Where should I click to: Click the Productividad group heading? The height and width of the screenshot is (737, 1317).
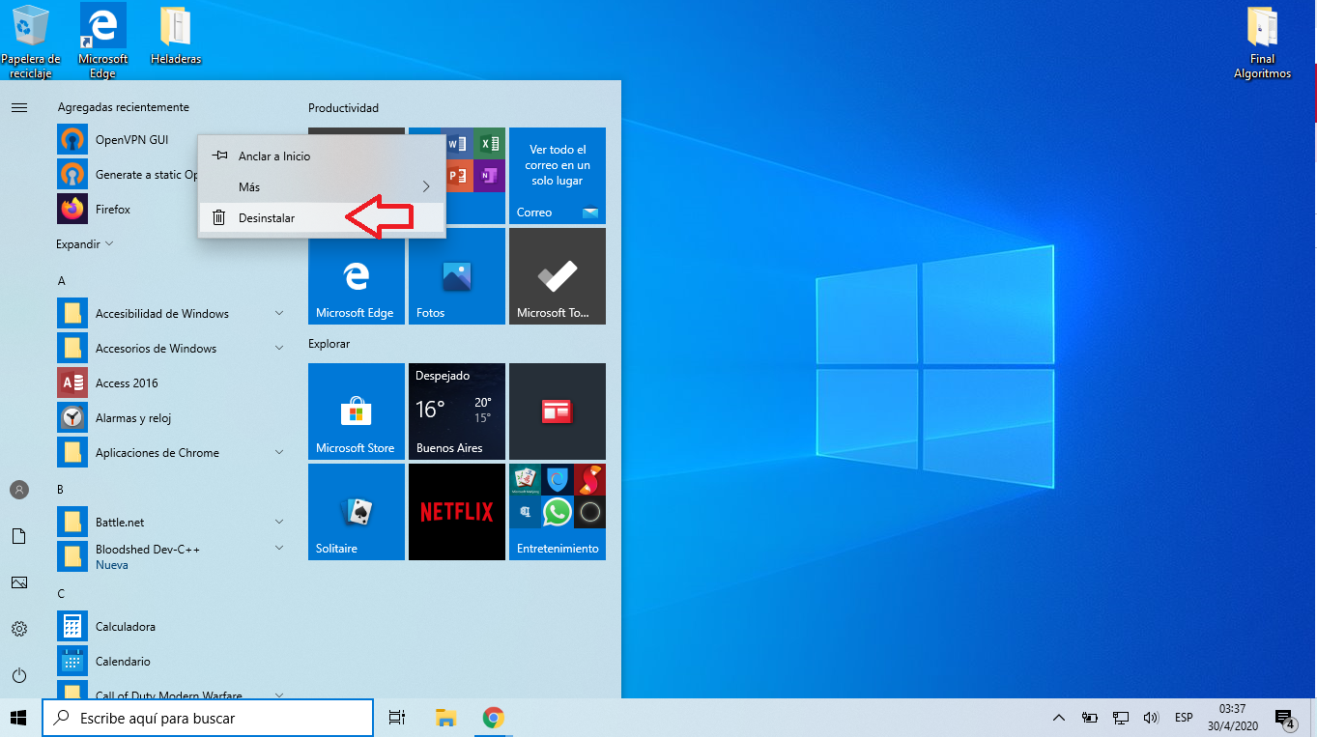tap(343, 108)
